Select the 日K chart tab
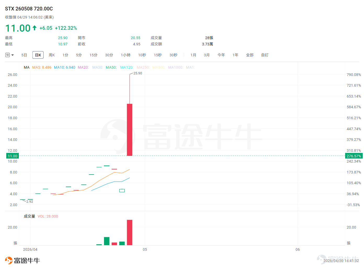Screen dimensions: 364x269 (x=38, y=55)
